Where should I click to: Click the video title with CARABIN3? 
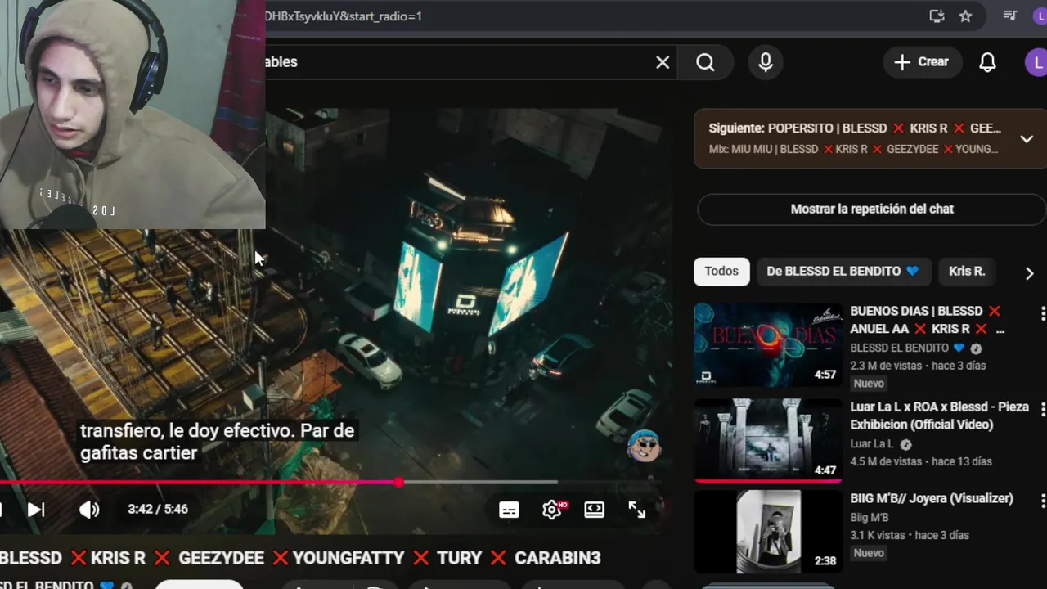(301, 558)
